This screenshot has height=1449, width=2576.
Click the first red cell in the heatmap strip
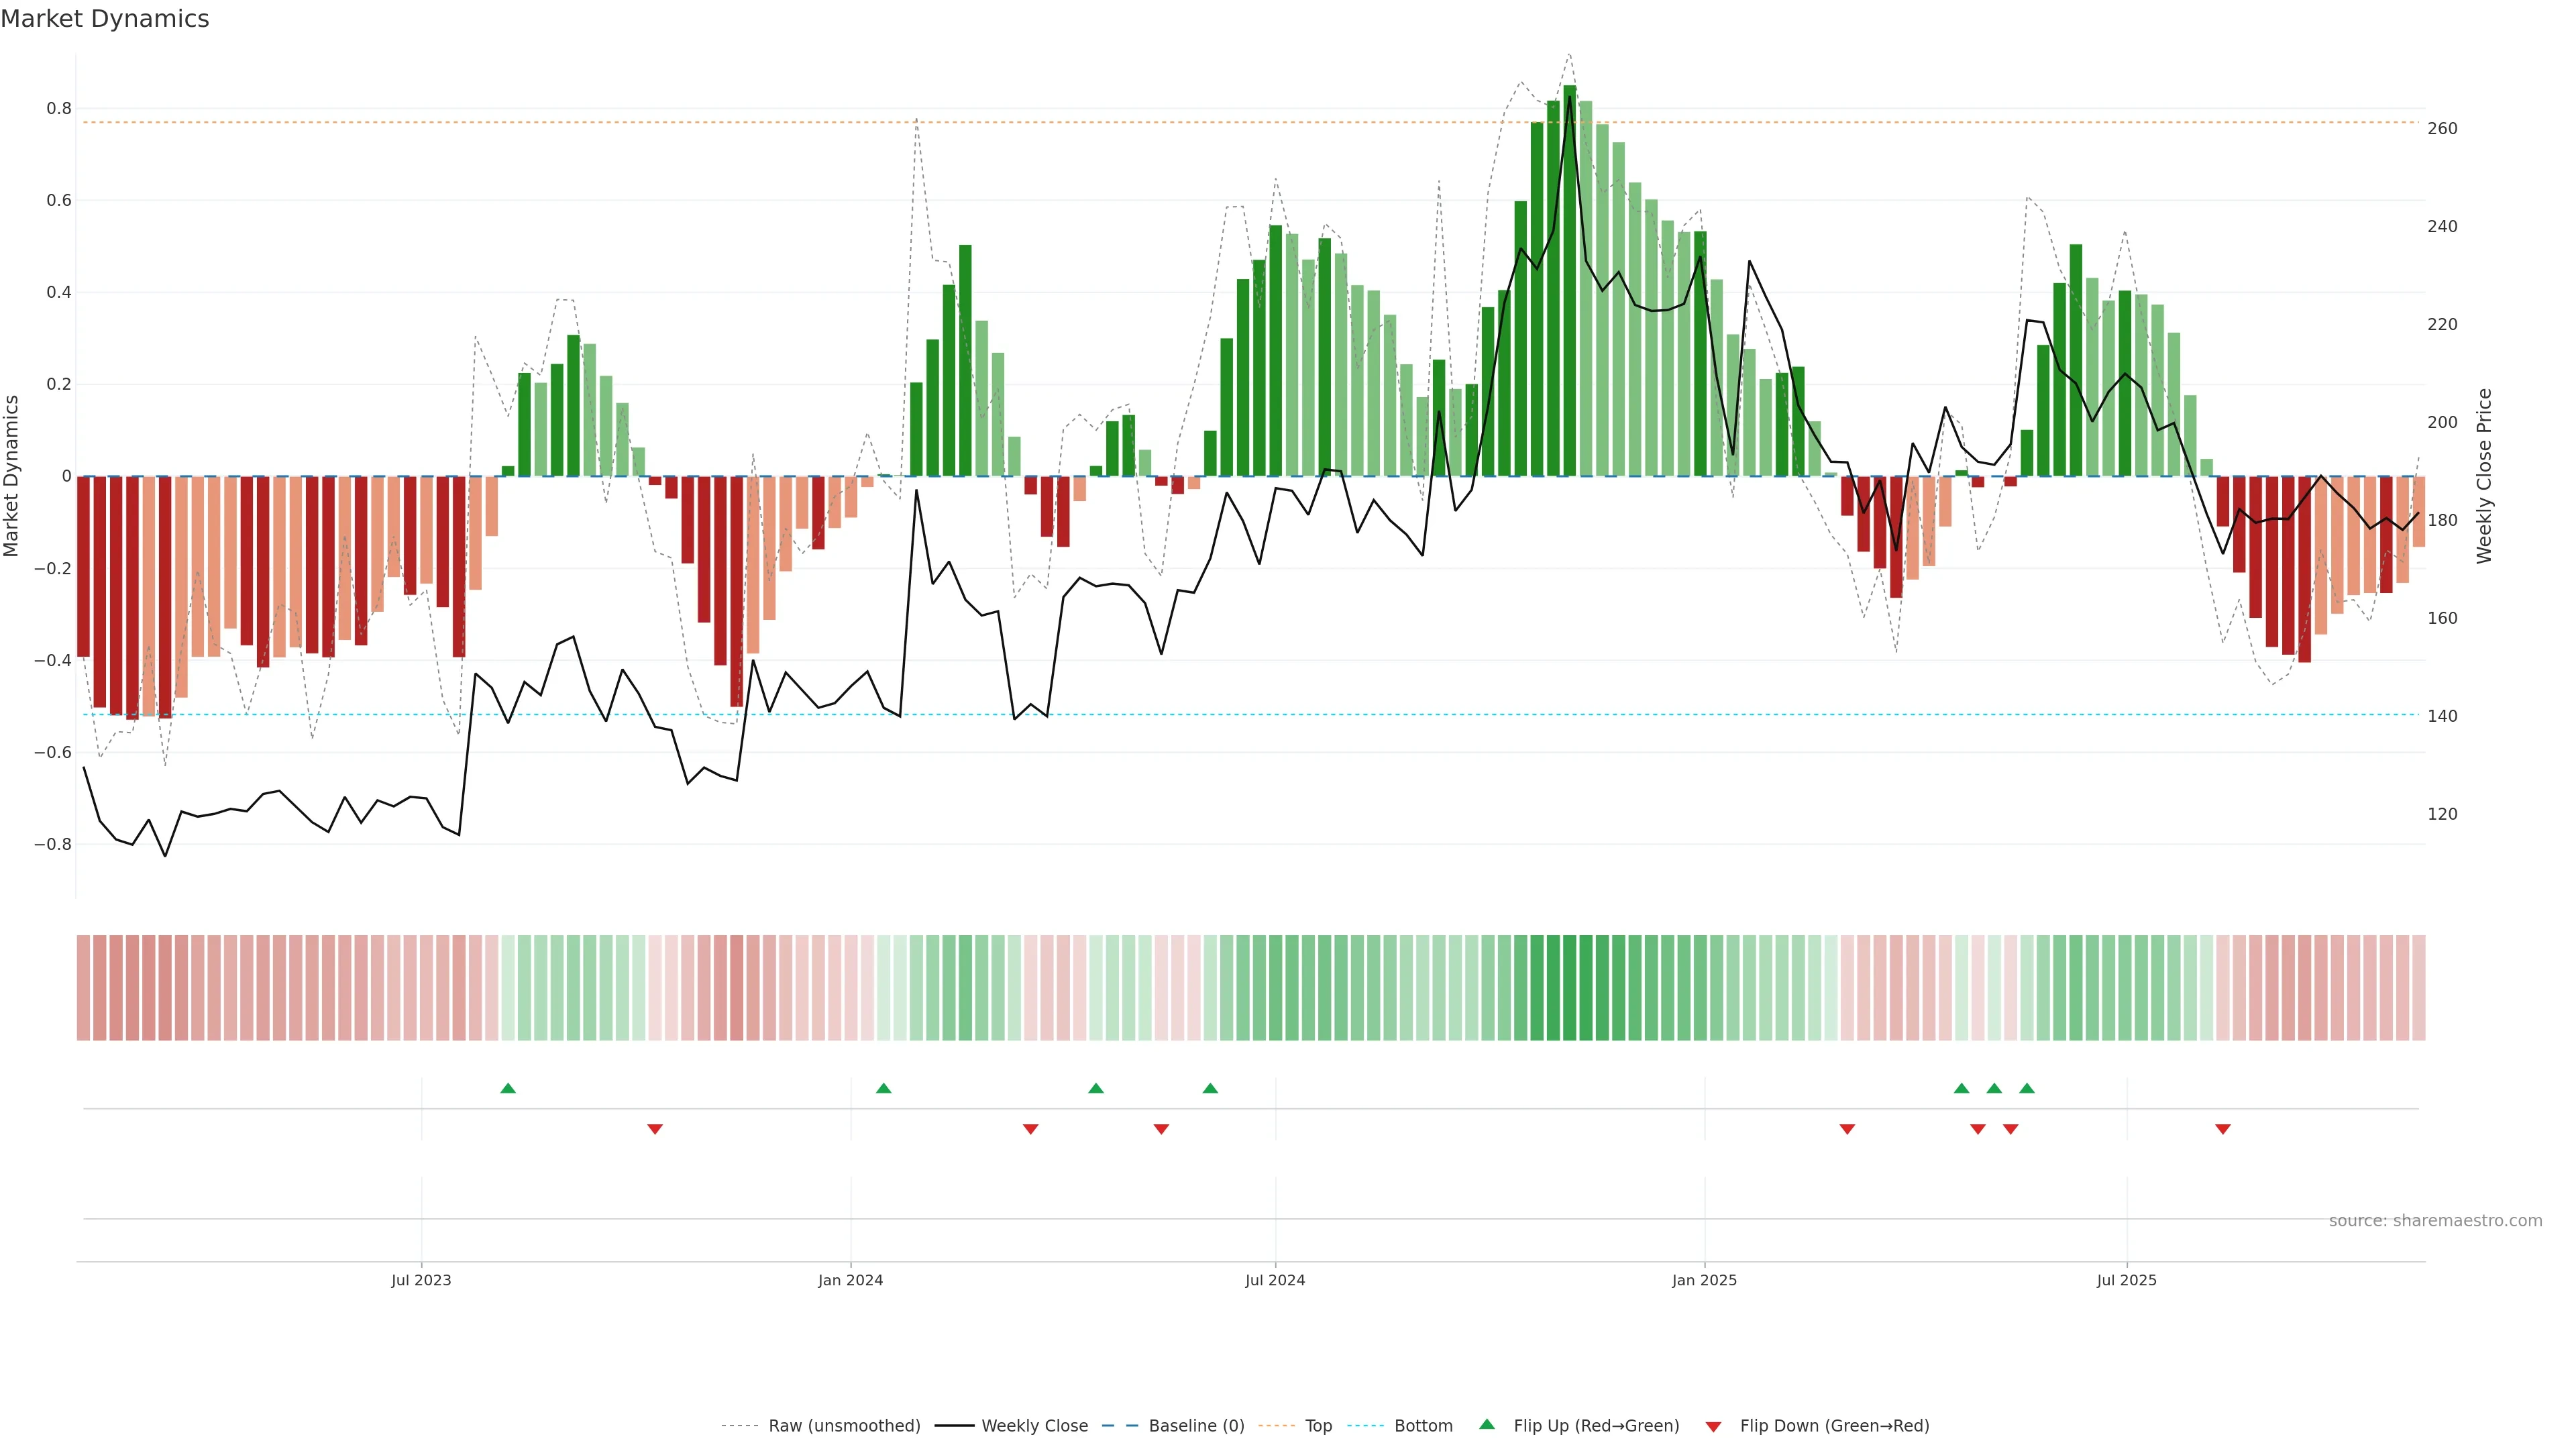coord(83,987)
